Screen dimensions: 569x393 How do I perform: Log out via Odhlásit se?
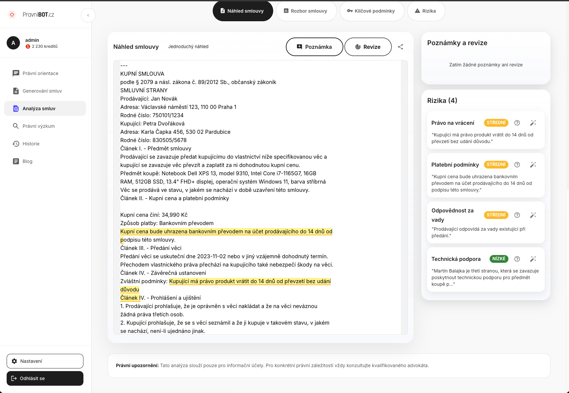pos(45,378)
